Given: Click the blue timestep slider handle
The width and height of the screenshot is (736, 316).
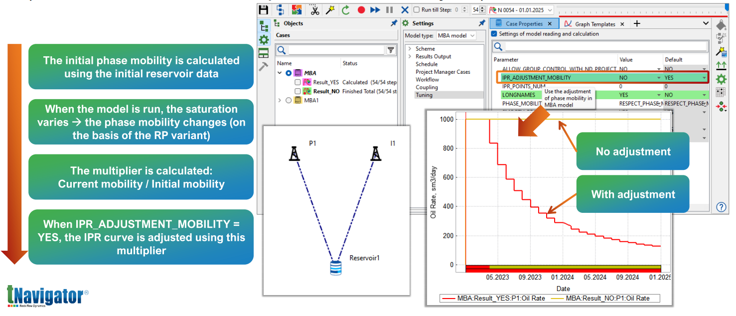Looking at the screenshot, I should 726,7.
